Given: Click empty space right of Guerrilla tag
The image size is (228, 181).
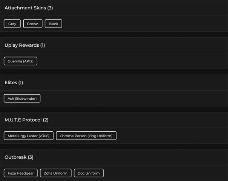Looking at the screenshot, I should [x=132, y=61].
